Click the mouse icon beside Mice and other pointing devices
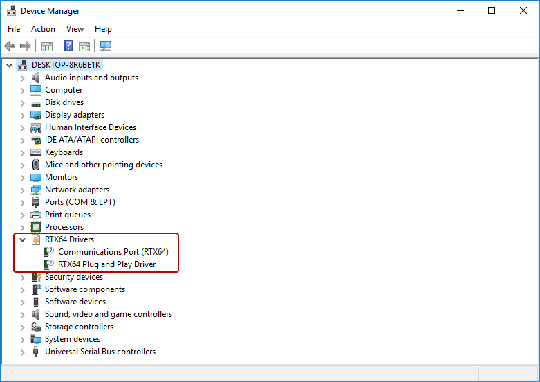Viewport: 540px width, 382px height. (36, 165)
